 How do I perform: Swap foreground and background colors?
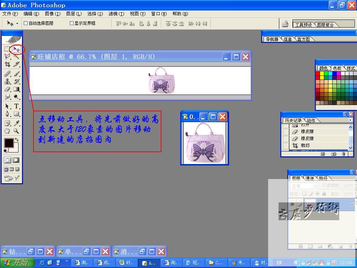pyautogui.click(x=17, y=140)
